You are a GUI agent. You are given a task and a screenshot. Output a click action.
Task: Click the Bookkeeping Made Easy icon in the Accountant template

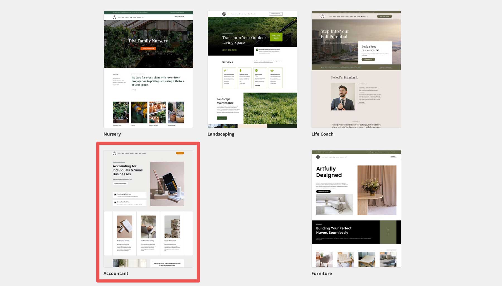(115, 194)
